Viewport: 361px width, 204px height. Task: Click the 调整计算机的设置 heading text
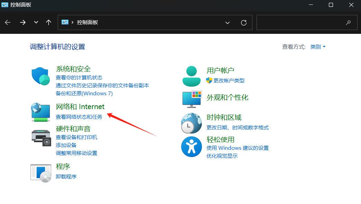pos(57,47)
